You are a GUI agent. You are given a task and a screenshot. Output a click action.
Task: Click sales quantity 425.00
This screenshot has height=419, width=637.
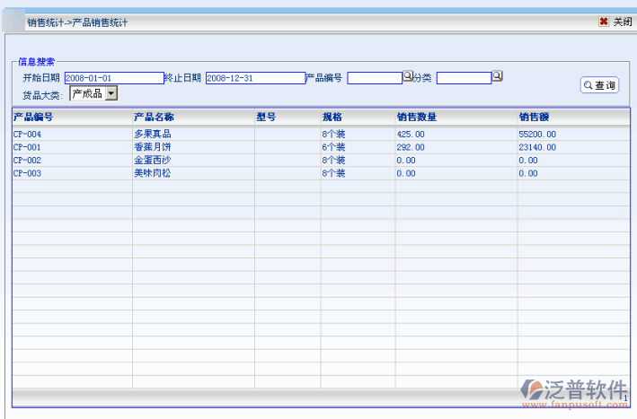click(x=411, y=135)
